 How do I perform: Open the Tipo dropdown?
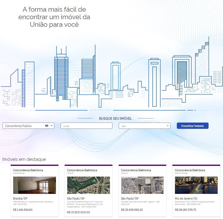tap(144, 126)
